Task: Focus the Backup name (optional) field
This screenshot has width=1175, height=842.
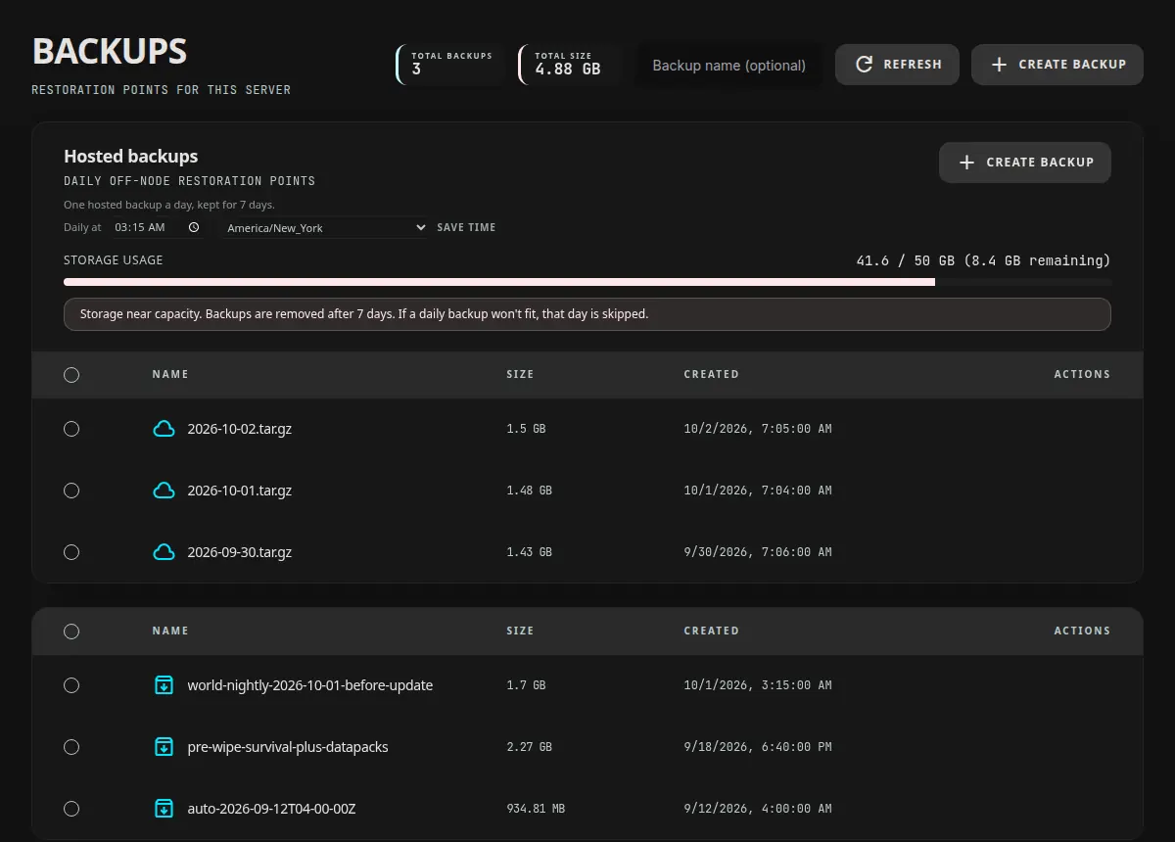Action: (728, 66)
